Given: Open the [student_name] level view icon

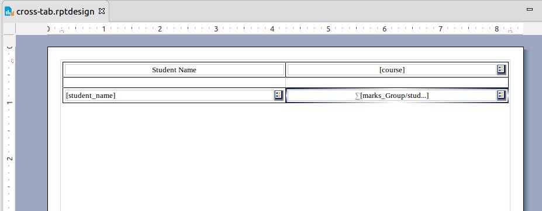Looking at the screenshot, I should (279, 95).
